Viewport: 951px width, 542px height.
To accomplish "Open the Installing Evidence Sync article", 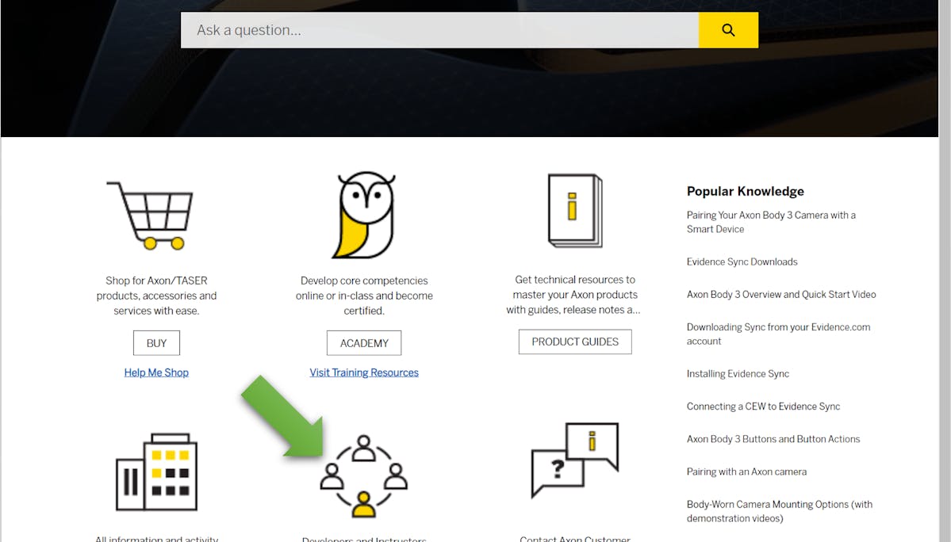I will click(x=738, y=374).
